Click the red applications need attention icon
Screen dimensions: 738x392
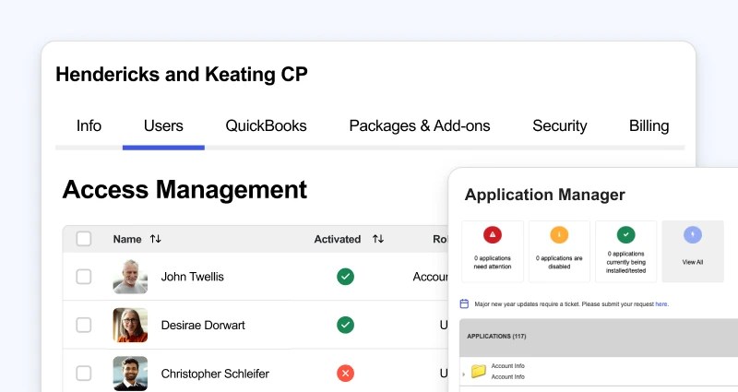(493, 234)
